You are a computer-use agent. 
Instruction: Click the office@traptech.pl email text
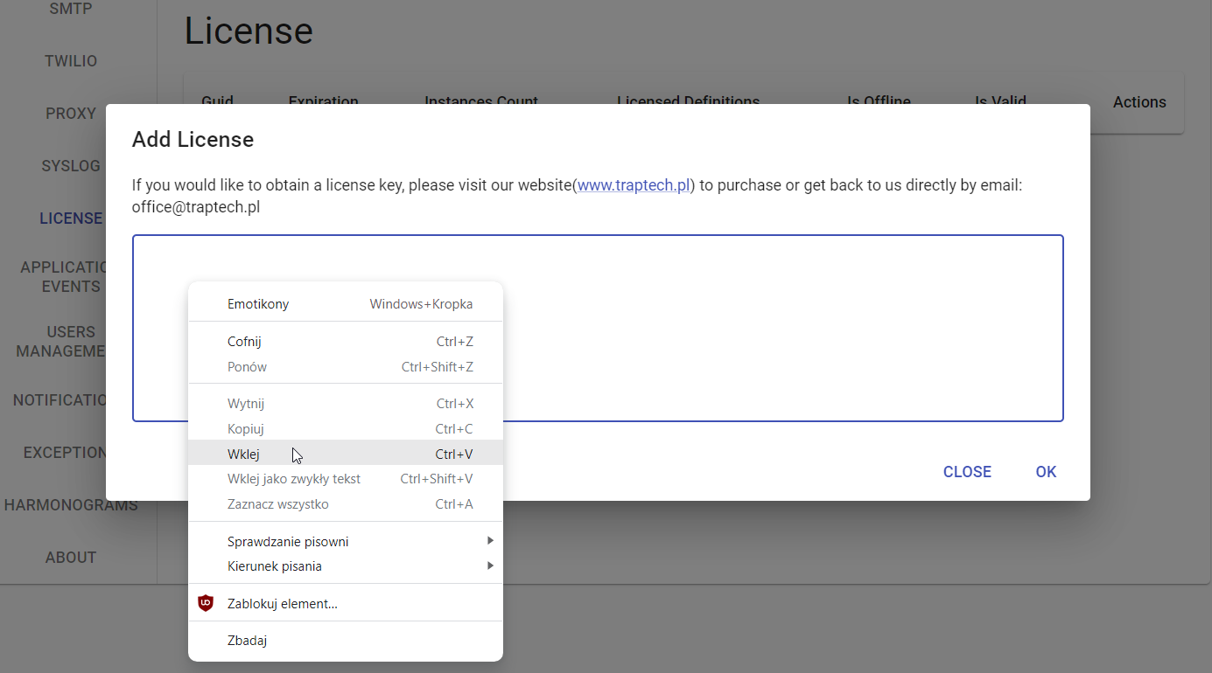point(196,208)
